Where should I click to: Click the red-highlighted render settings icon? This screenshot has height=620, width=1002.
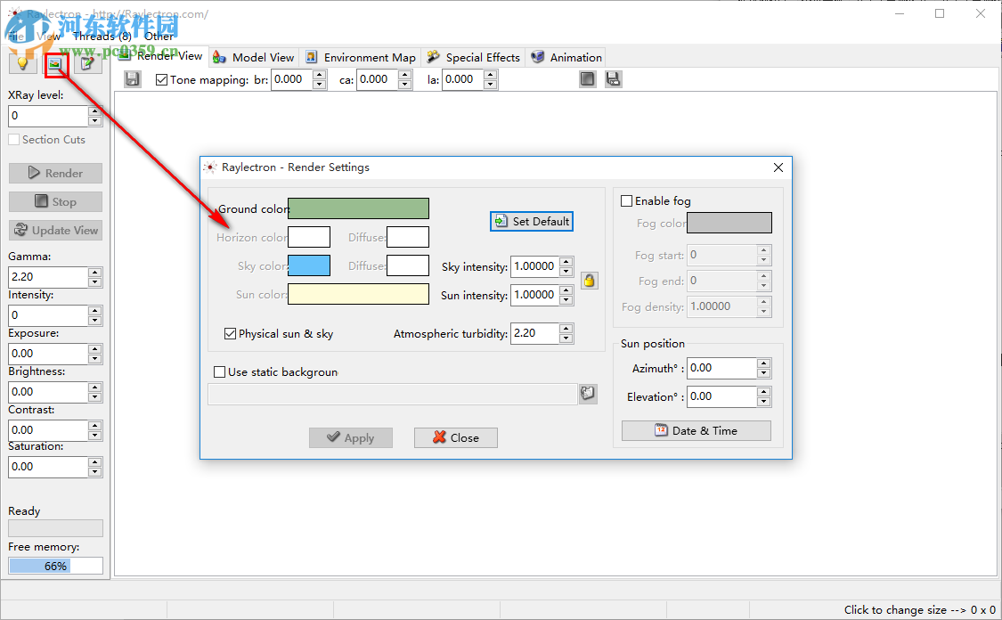pyautogui.click(x=55, y=63)
